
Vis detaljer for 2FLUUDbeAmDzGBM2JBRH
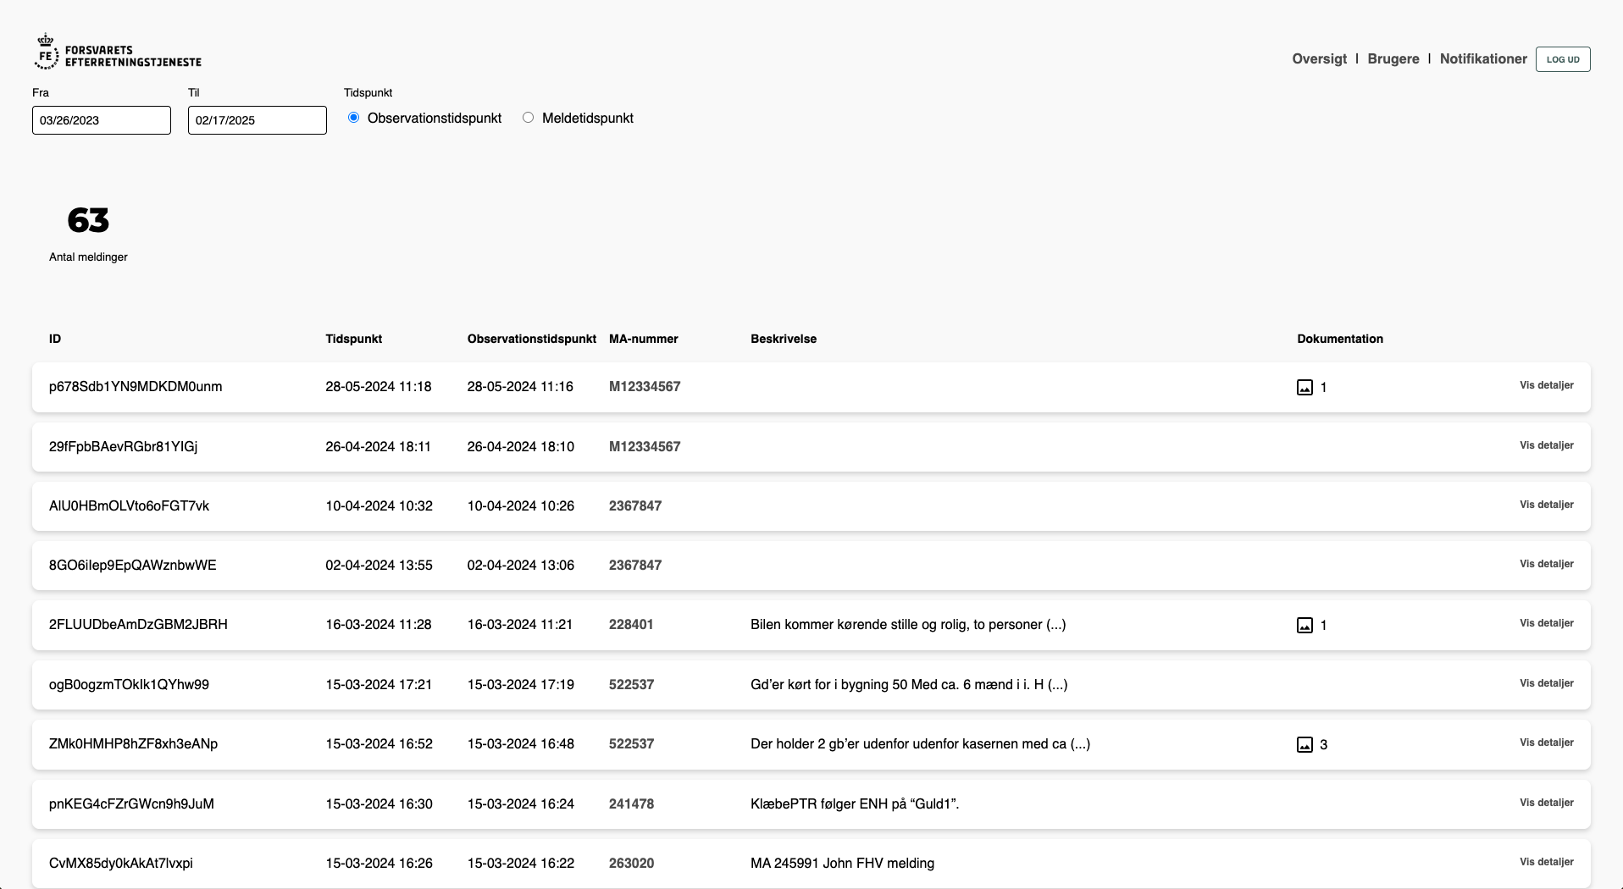point(1547,623)
